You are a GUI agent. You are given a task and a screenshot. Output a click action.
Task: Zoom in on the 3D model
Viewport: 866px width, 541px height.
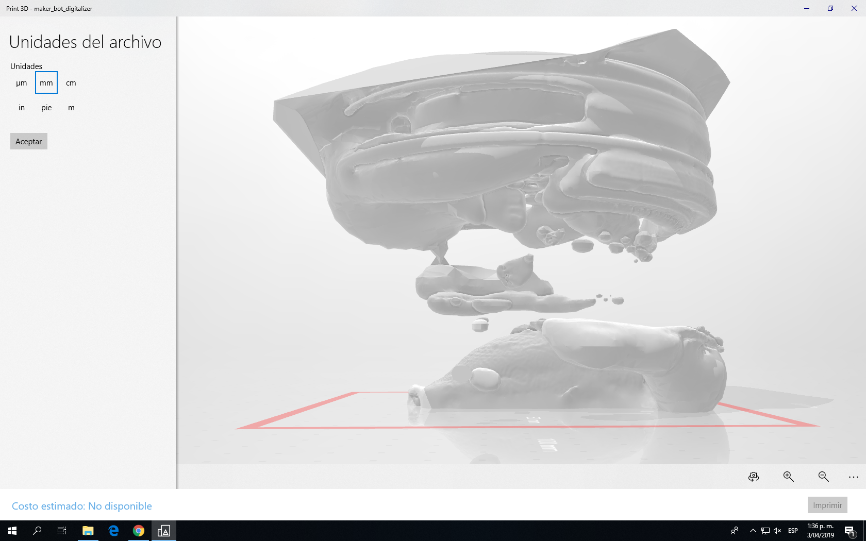click(788, 477)
